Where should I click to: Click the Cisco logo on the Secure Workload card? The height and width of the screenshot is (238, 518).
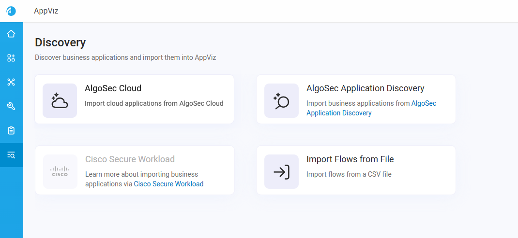[x=60, y=171]
